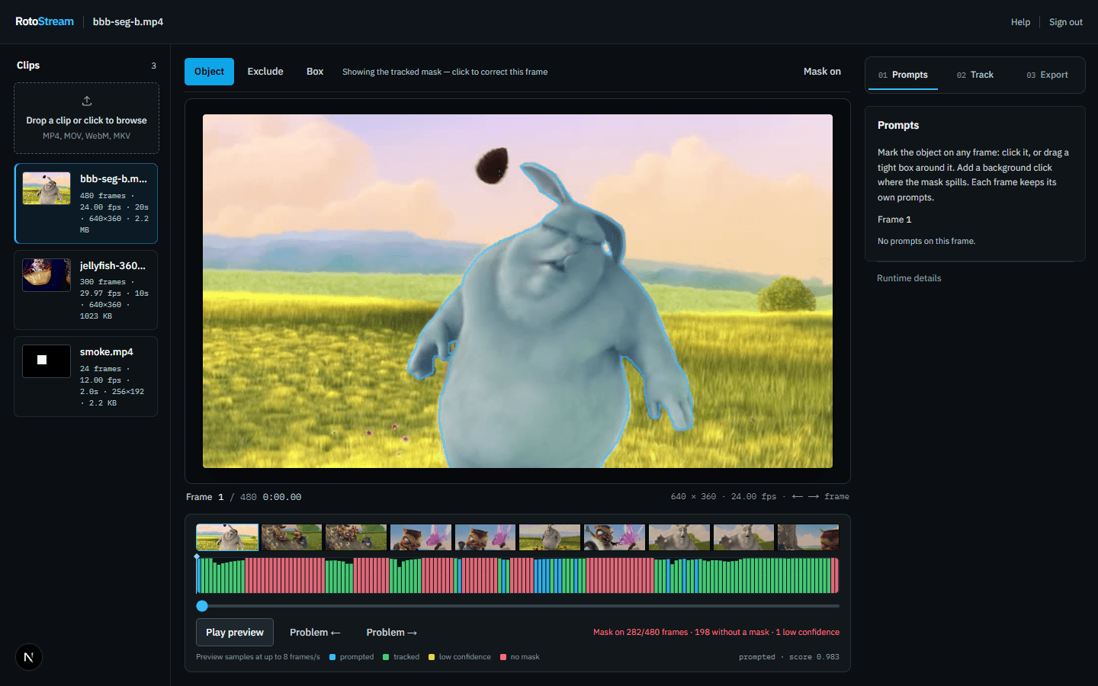This screenshot has width=1098, height=686.
Task: Select the smoke.mp4 white square thumbnail
Action: (x=47, y=361)
